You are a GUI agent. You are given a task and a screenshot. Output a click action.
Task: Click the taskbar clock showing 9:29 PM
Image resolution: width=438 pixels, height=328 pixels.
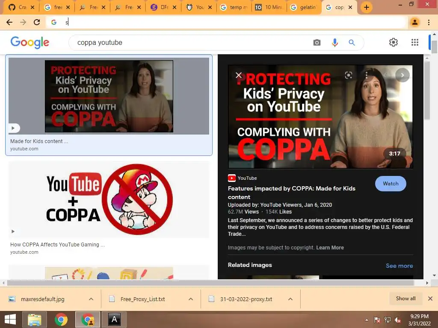tap(419, 320)
